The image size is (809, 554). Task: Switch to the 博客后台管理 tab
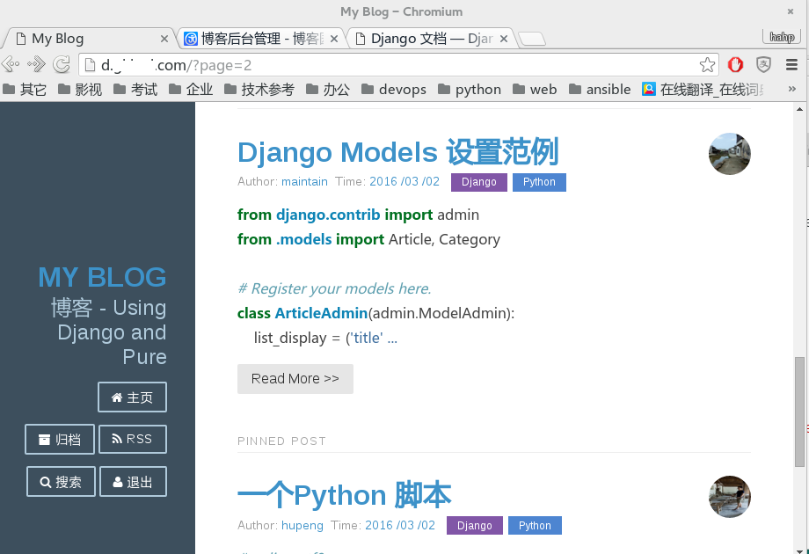point(260,39)
